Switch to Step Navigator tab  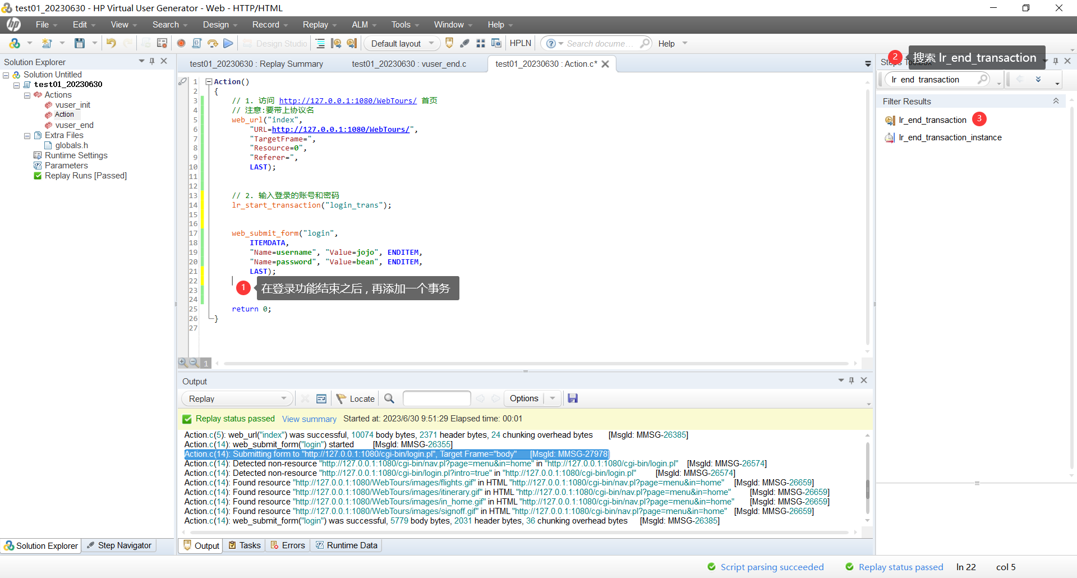[x=119, y=545]
